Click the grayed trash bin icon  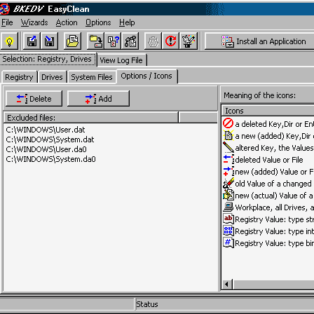point(153,41)
